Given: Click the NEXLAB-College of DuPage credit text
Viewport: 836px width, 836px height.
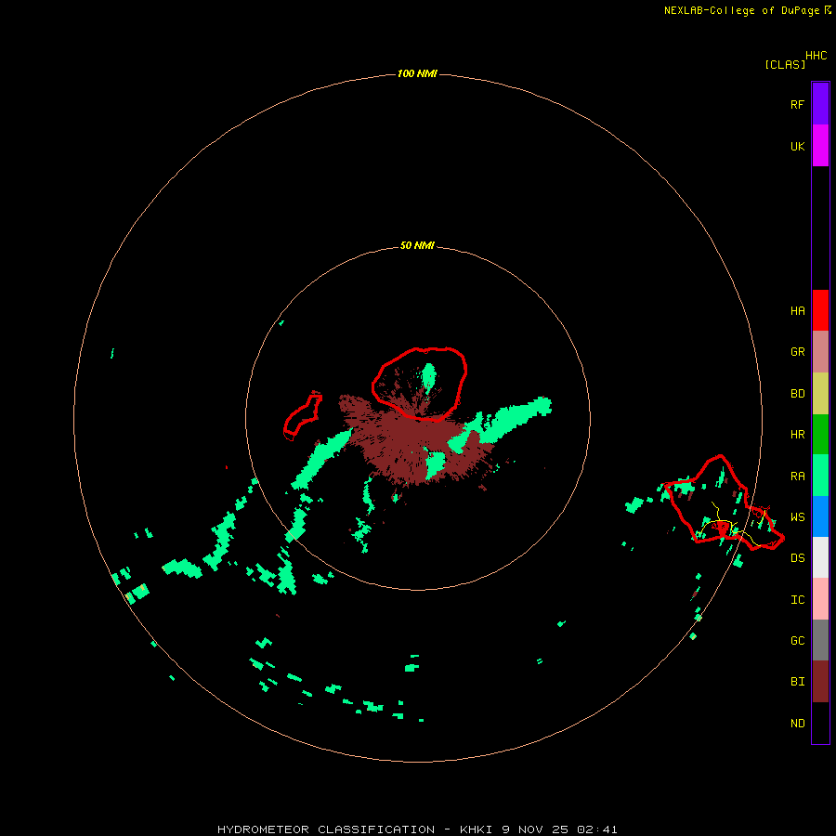Looking at the screenshot, I should [741, 10].
